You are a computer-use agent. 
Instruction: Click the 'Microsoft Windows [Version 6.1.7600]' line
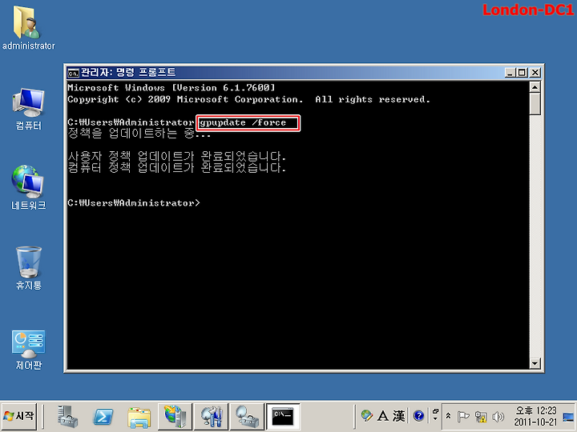(x=171, y=88)
